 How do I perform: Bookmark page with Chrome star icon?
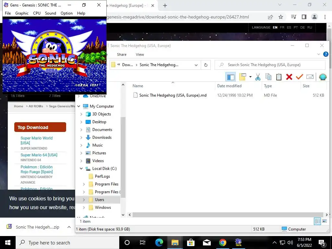(x=281, y=17)
